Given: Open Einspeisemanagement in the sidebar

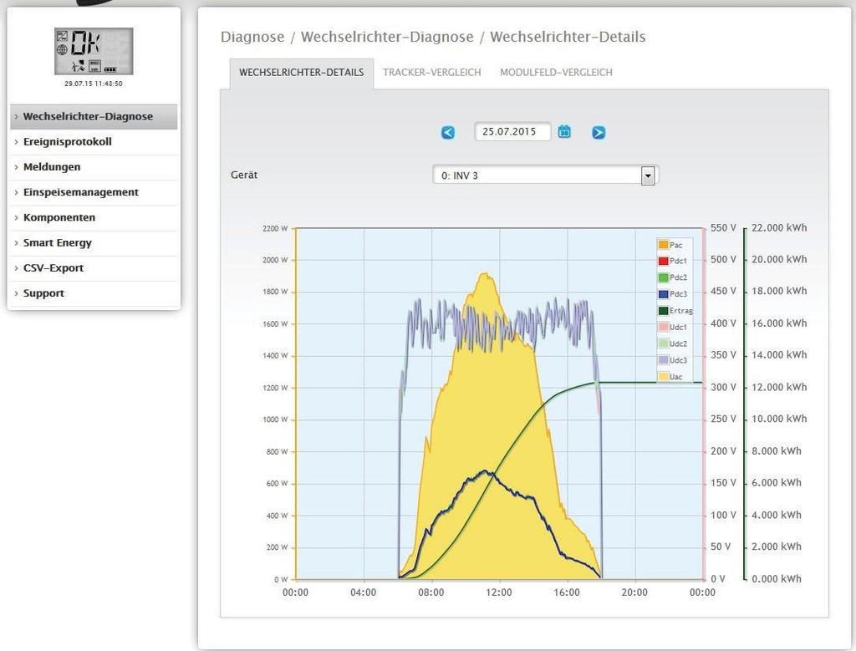Looking at the screenshot, I should (x=94, y=192).
